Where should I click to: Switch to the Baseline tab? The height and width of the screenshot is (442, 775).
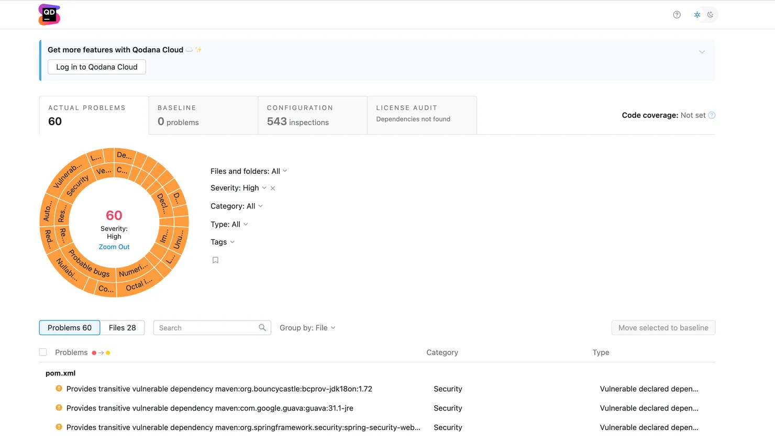click(x=203, y=115)
